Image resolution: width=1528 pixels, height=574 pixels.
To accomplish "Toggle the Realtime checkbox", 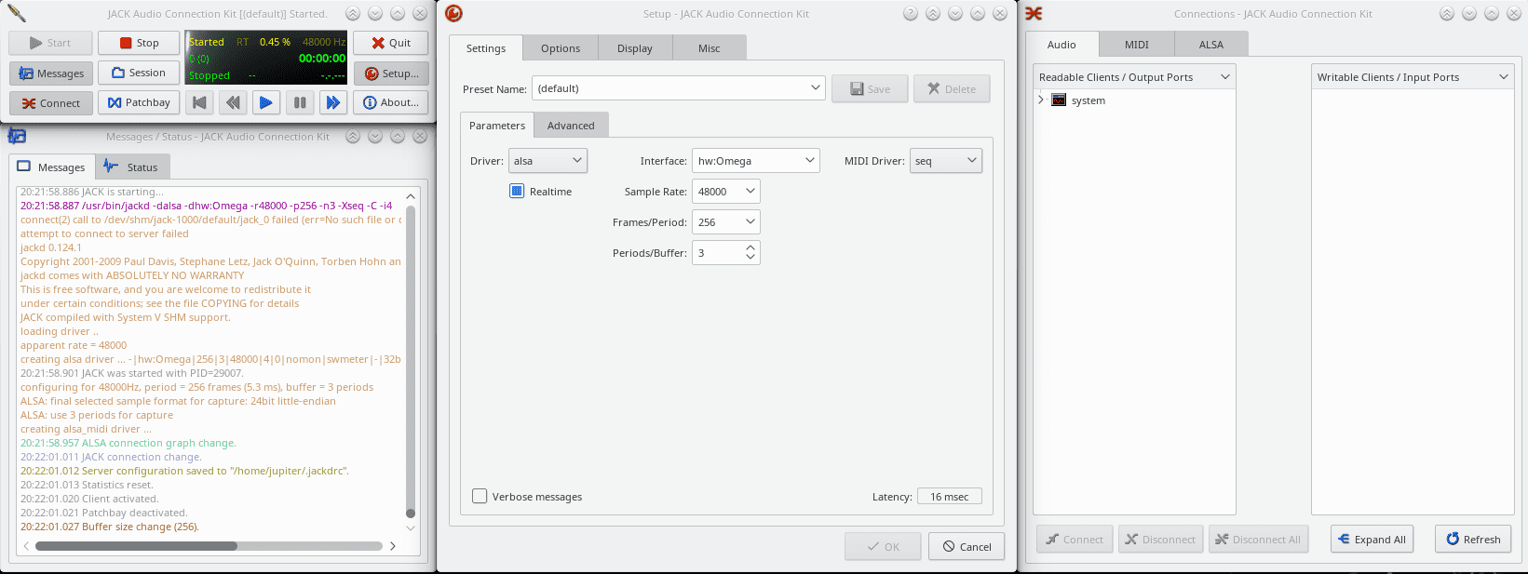I will (517, 191).
